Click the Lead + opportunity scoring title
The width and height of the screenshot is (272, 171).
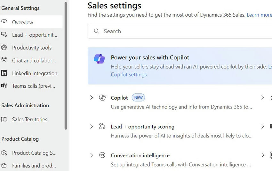[x=143, y=127]
